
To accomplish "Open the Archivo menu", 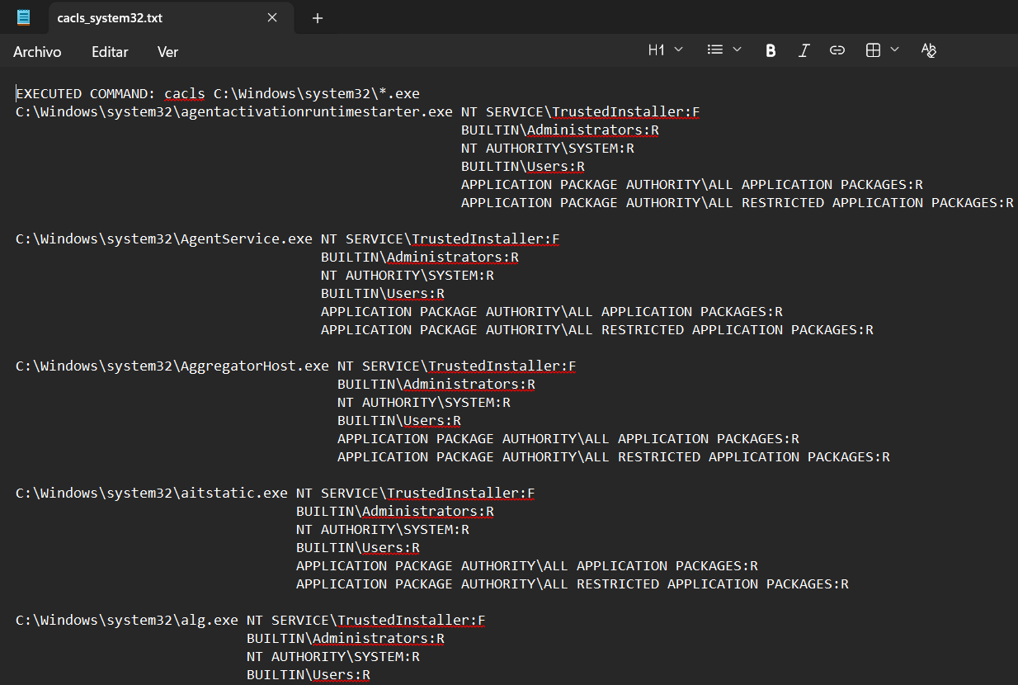I will (37, 52).
